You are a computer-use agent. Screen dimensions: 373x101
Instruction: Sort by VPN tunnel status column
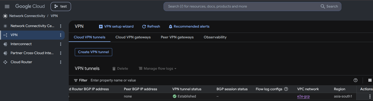187,89
